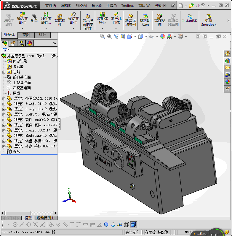The height and width of the screenshot is (236, 232).
Task: Click Hide/Show Items glasses icon
Action: click(151, 36)
